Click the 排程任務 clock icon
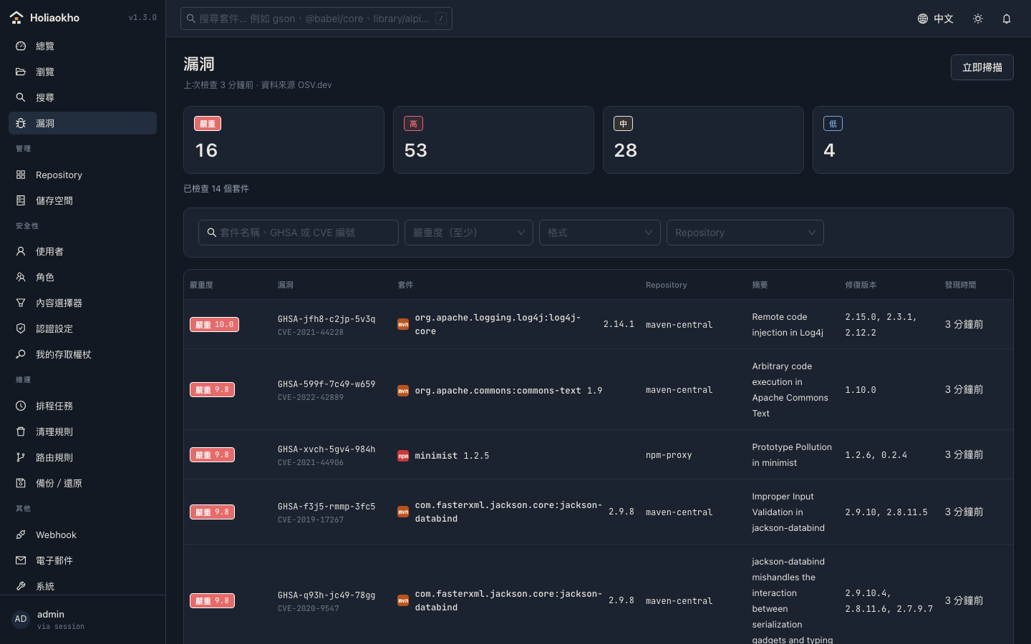This screenshot has width=1031, height=644. [x=21, y=406]
